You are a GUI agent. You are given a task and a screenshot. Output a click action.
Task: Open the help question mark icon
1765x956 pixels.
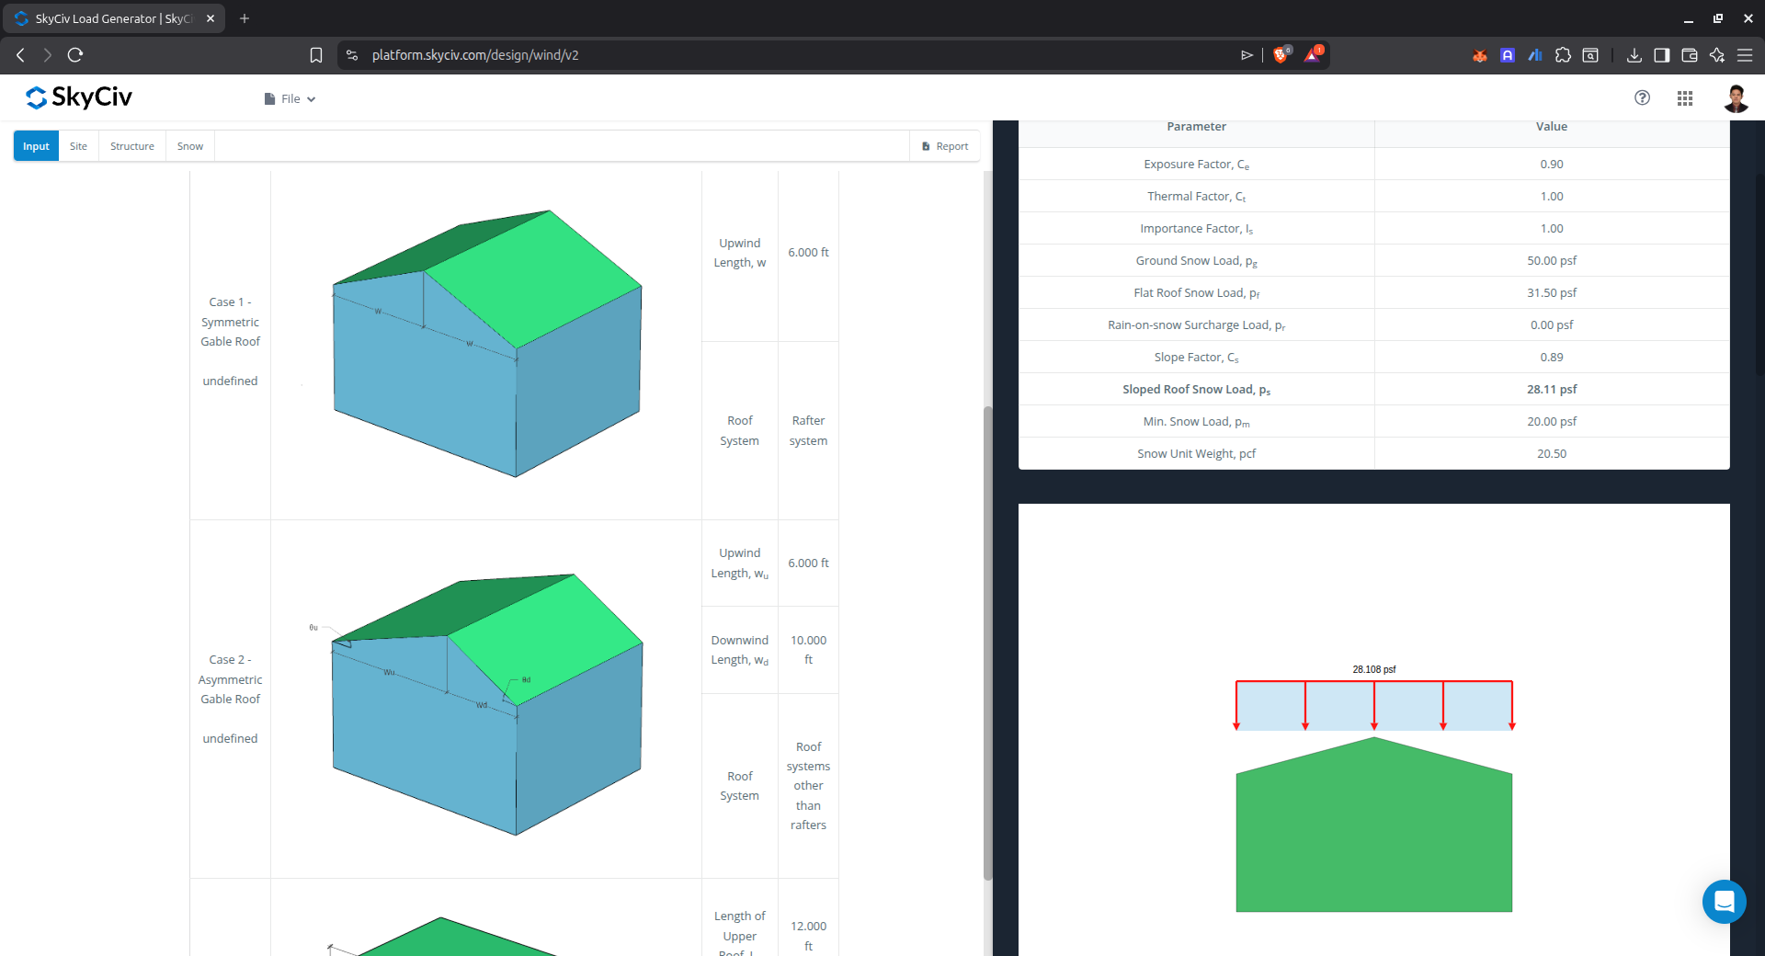[x=1642, y=98]
